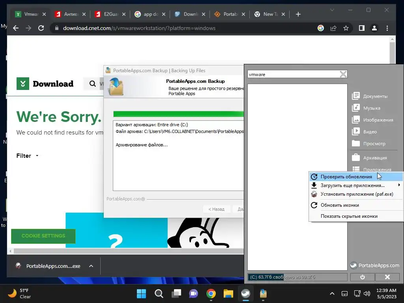This screenshot has width=404, height=303.
Task: Click the COOKIE SETTINGS button
Action: pos(43,236)
